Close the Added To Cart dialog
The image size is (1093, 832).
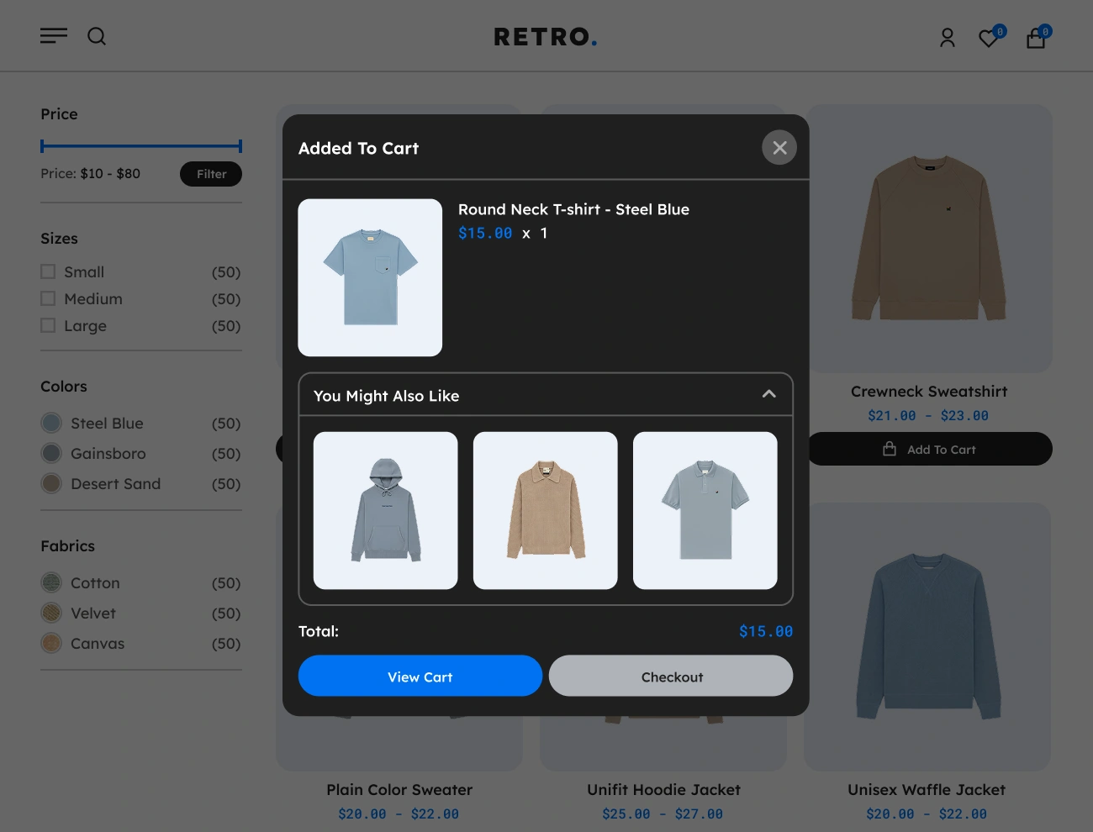pyautogui.click(x=779, y=148)
